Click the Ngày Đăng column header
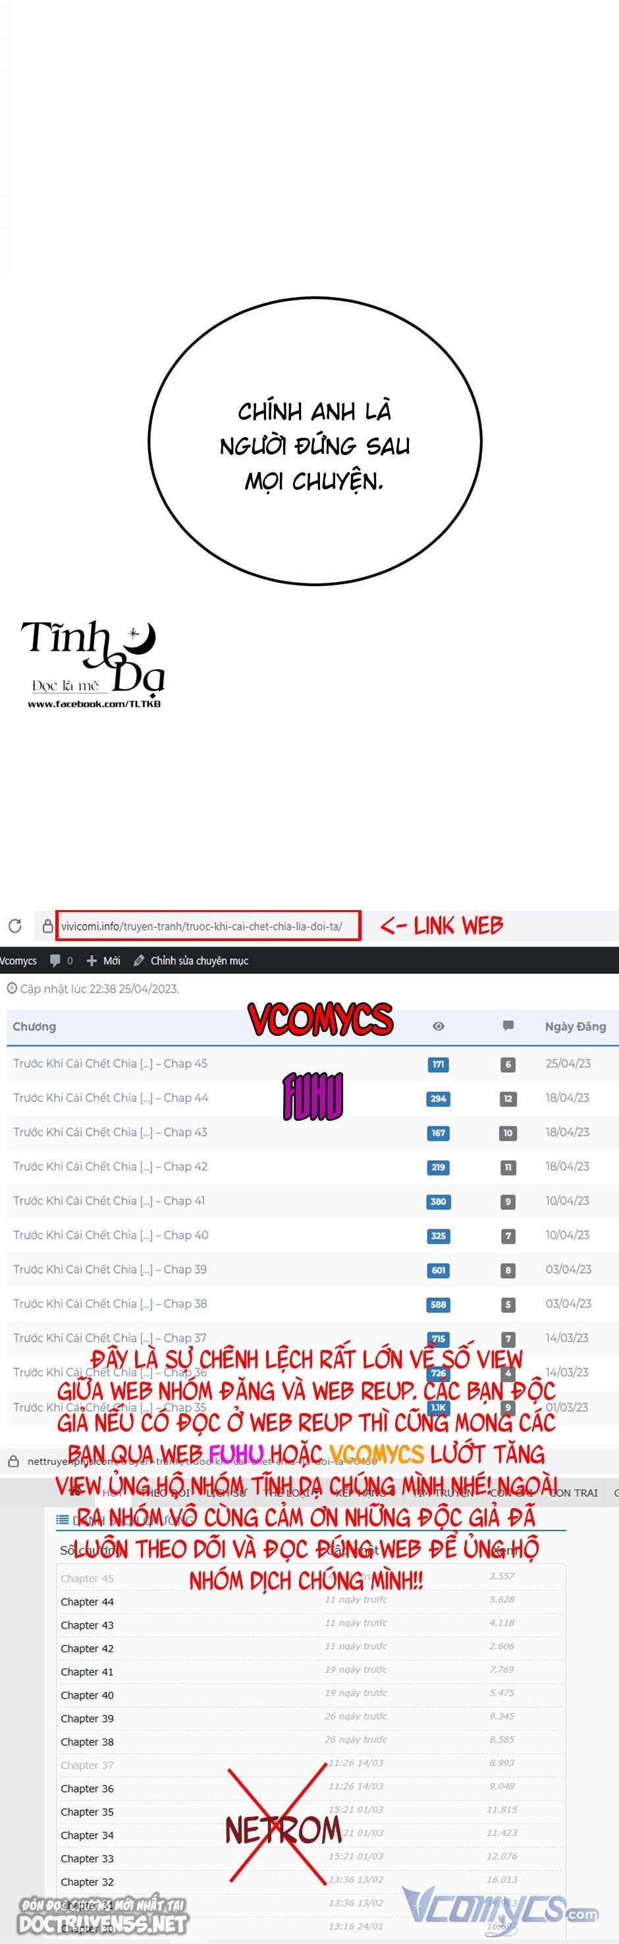 click(x=576, y=1027)
